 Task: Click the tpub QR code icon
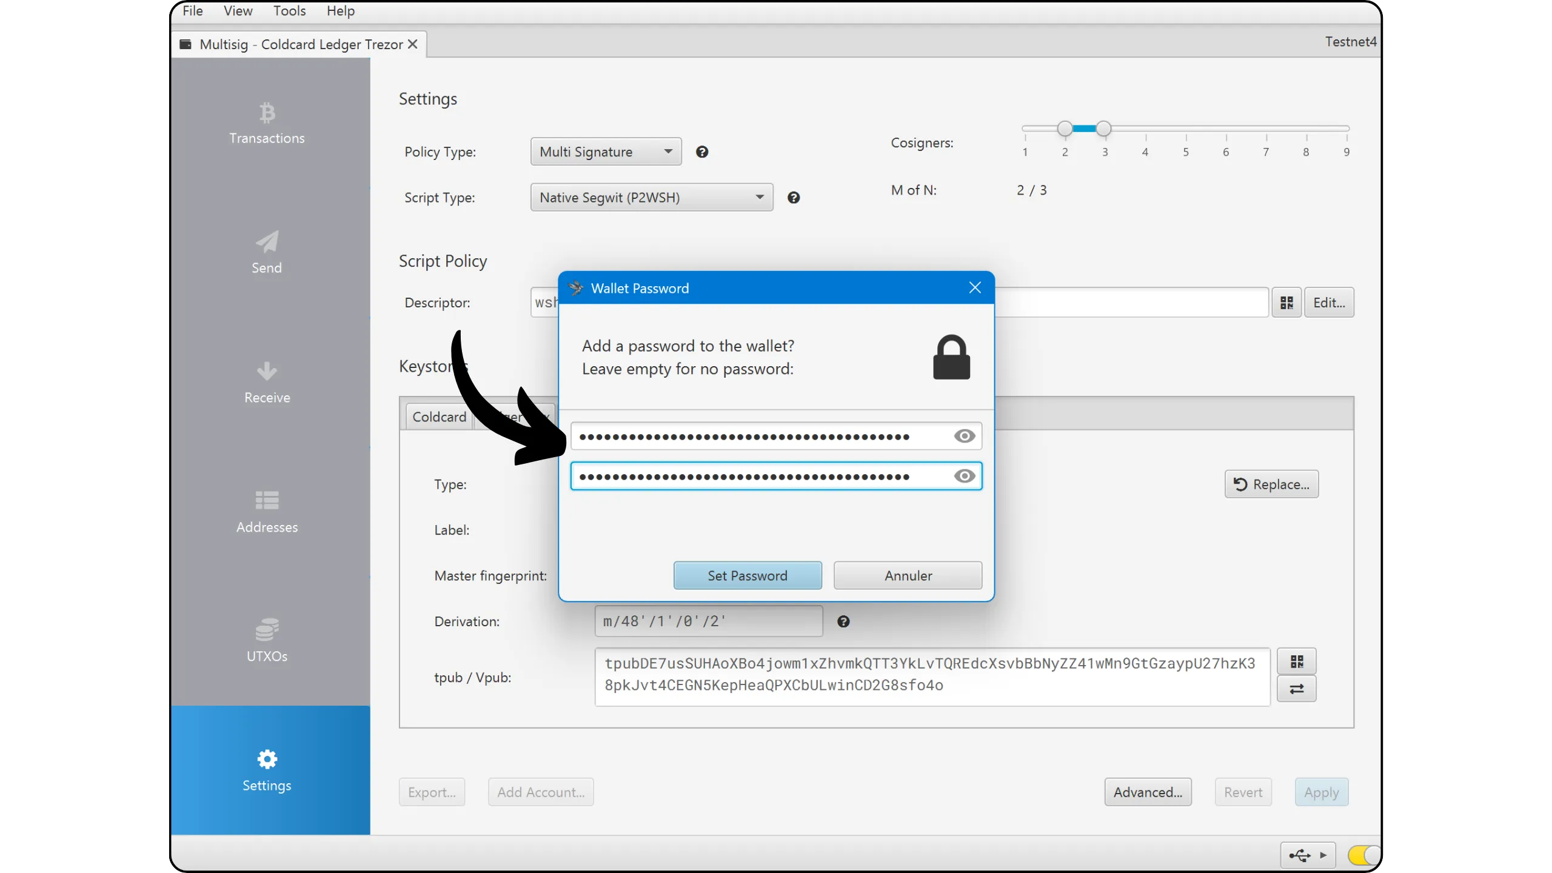1296,661
